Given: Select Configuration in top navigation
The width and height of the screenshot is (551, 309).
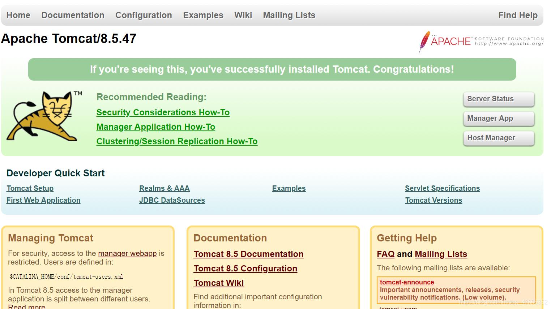Looking at the screenshot, I should (x=144, y=15).
